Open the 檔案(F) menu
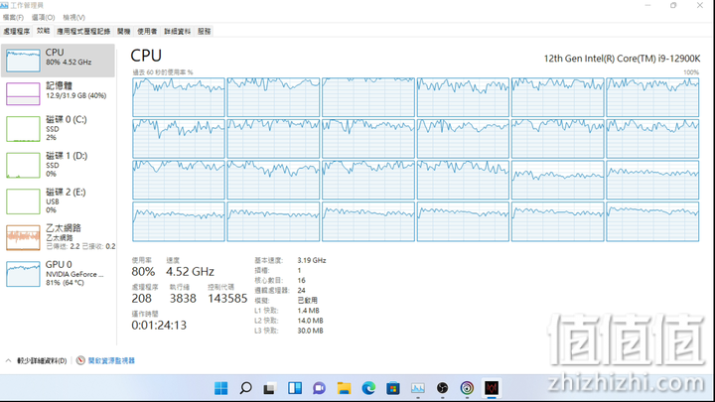 [x=13, y=17]
